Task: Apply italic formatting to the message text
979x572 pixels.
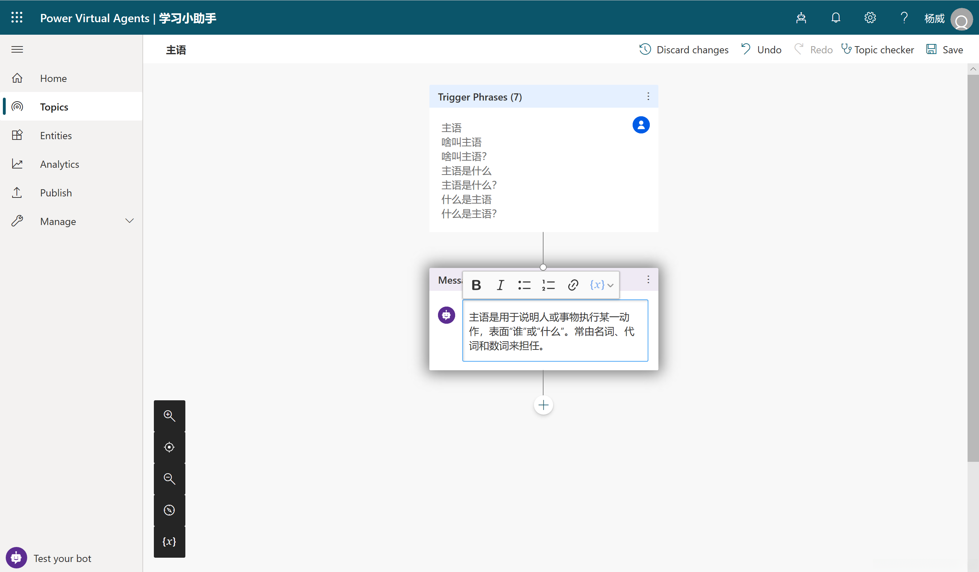Action: [x=500, y=285]
